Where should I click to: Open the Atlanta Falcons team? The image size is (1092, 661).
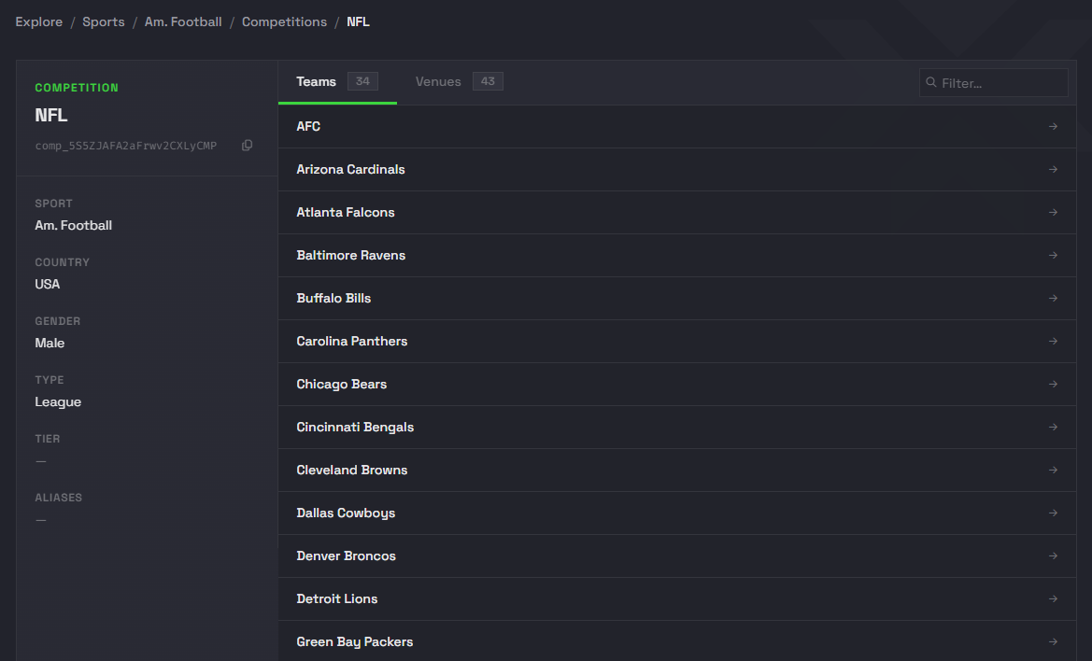point(677,212)
